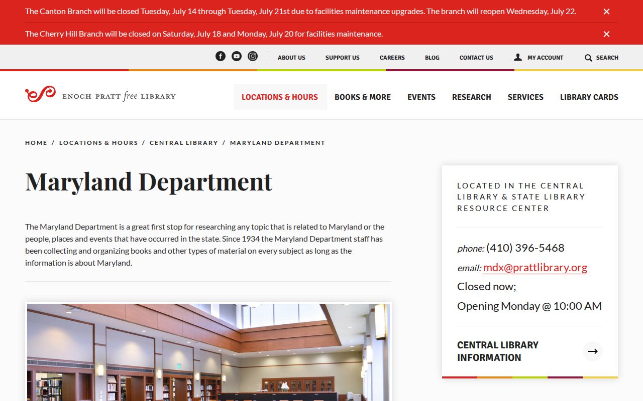Dismiss the Canton Branch closure alert

606,12
